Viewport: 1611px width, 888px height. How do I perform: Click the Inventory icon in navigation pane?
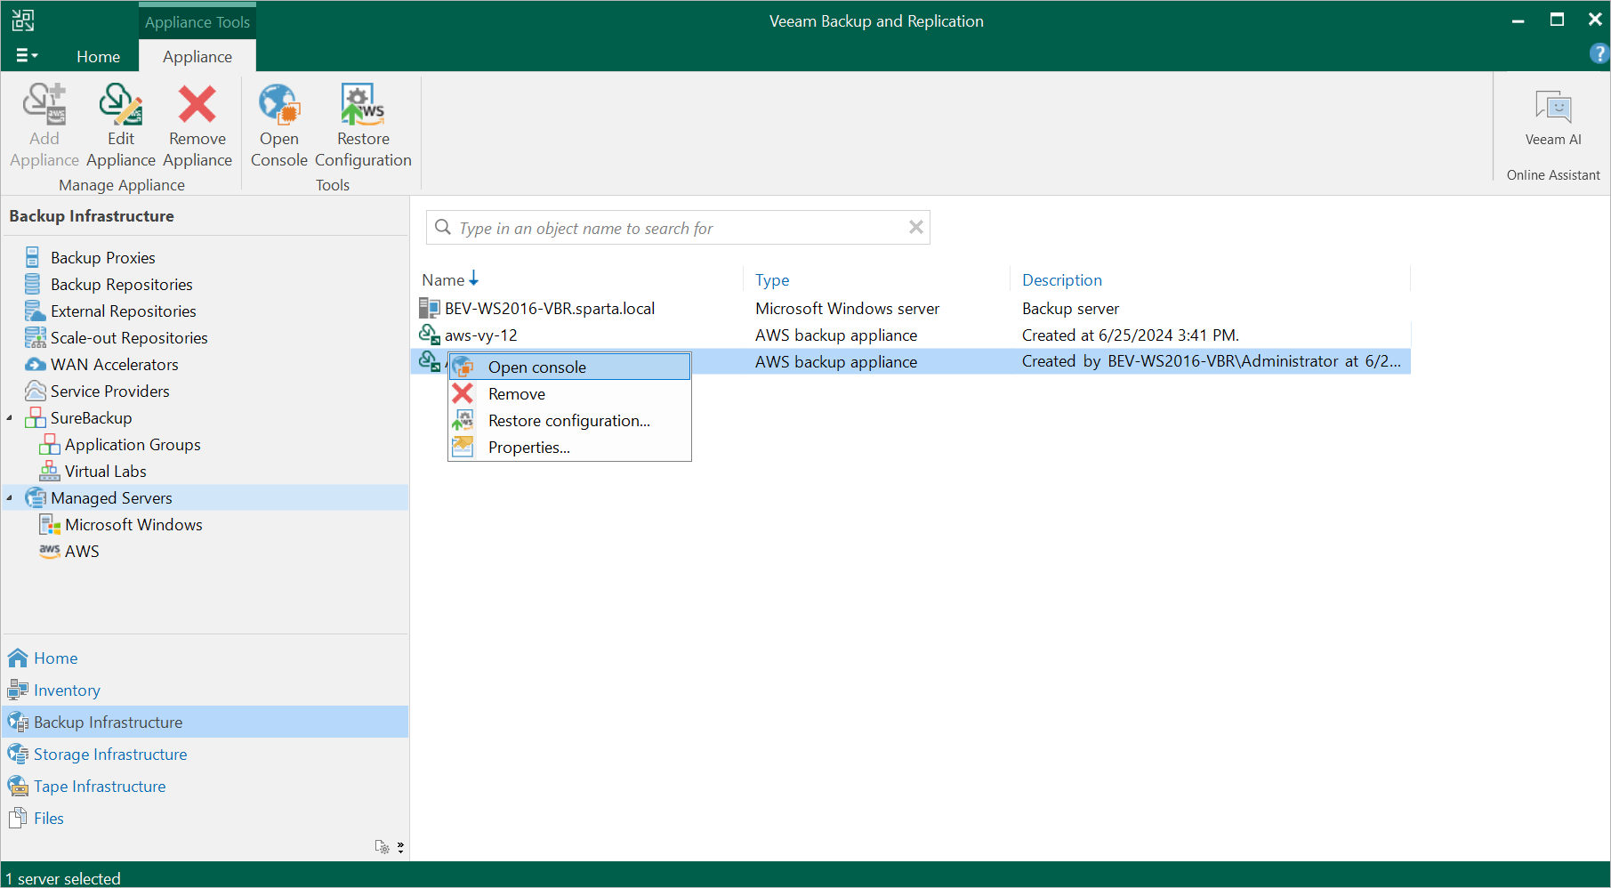click(18, 690)
